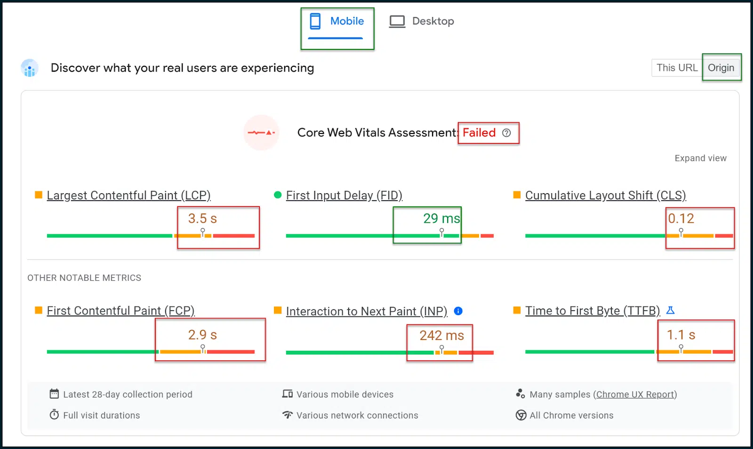Select the Mobile tab
The height and width of the screenshot is (449, 753).
coord(337,22)
